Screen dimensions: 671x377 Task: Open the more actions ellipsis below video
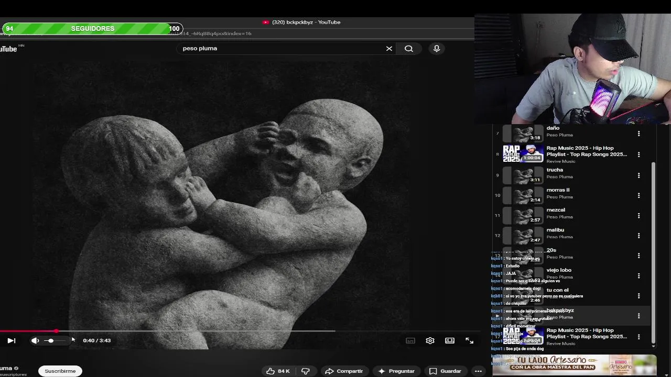478,371
